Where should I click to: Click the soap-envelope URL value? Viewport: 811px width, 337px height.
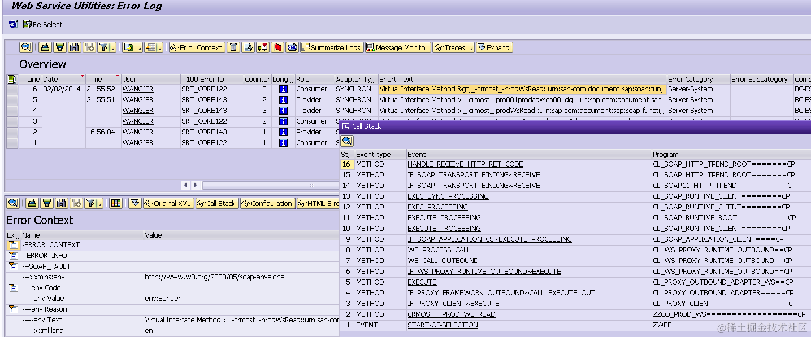(x=215, y=277)
